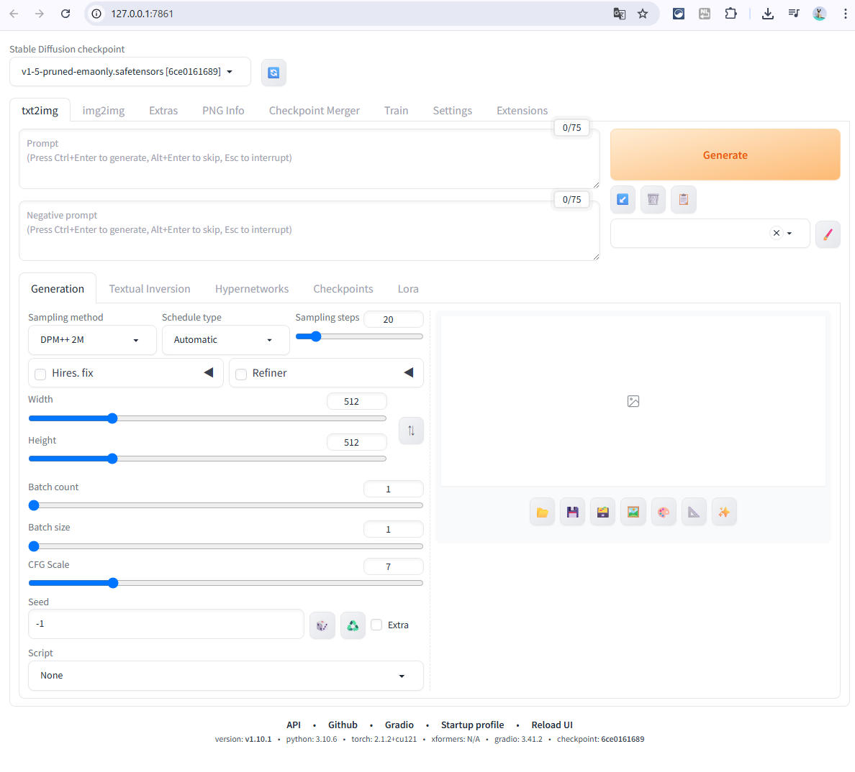
Task: Open the Lora tab
Action: point(407,289)
